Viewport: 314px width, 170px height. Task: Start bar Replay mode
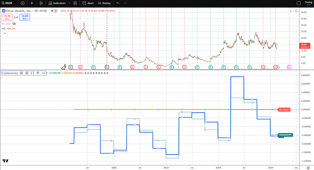[104, 3]
